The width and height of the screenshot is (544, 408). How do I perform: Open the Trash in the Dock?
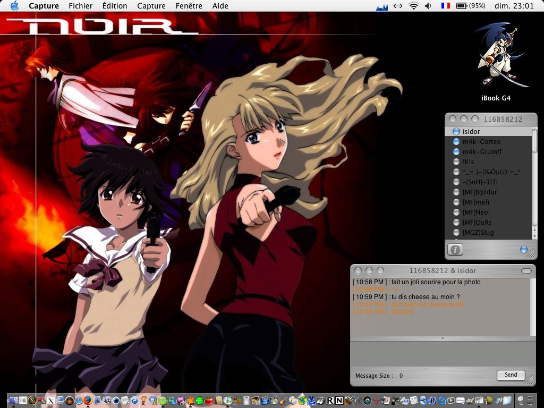(531, 401)
